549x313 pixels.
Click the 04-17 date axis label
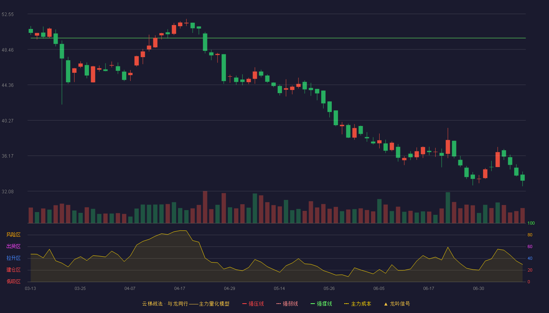(180, 288)
